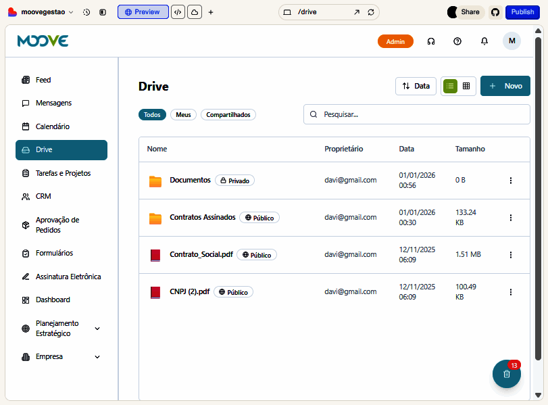Open Tarefas e Projetos in sidebar
The height and width of the screenshot is (405, 548).
tap(63, 173)
